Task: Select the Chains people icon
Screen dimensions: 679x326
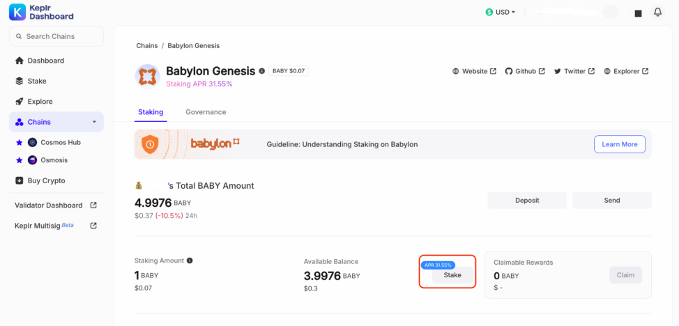Action: (19, 122)
